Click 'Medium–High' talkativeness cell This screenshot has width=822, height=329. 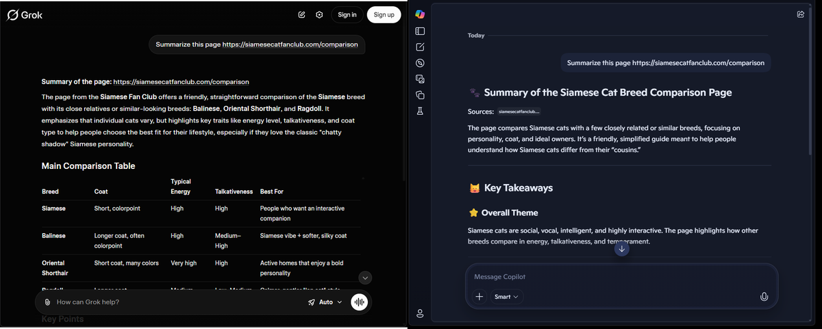(228, 240)
